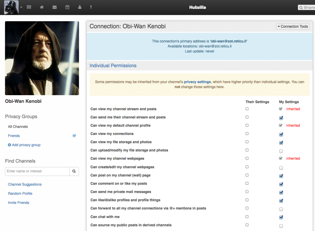The image size is (315, 231).
Task: Enable 'Can upload/modify my file storage' in My Settings
Action: tap(281, 151)
